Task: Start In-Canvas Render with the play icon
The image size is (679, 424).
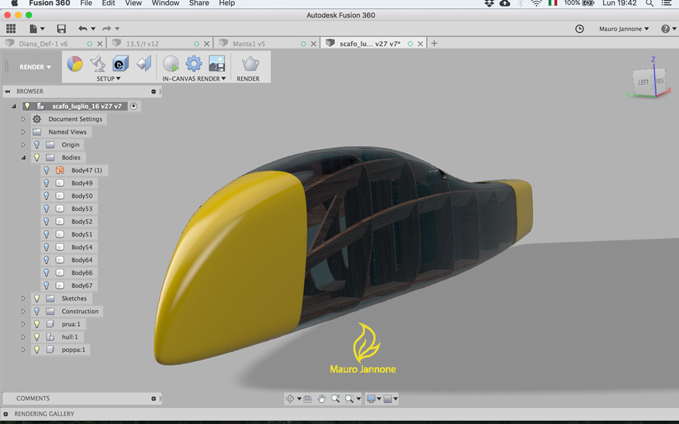Action: [171, 64]
